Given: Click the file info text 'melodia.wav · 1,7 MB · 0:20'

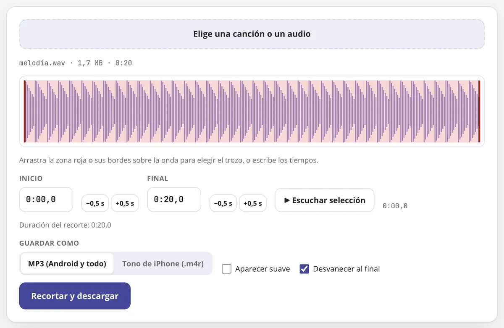Looking at the screenshot, I should pos(76,63).
